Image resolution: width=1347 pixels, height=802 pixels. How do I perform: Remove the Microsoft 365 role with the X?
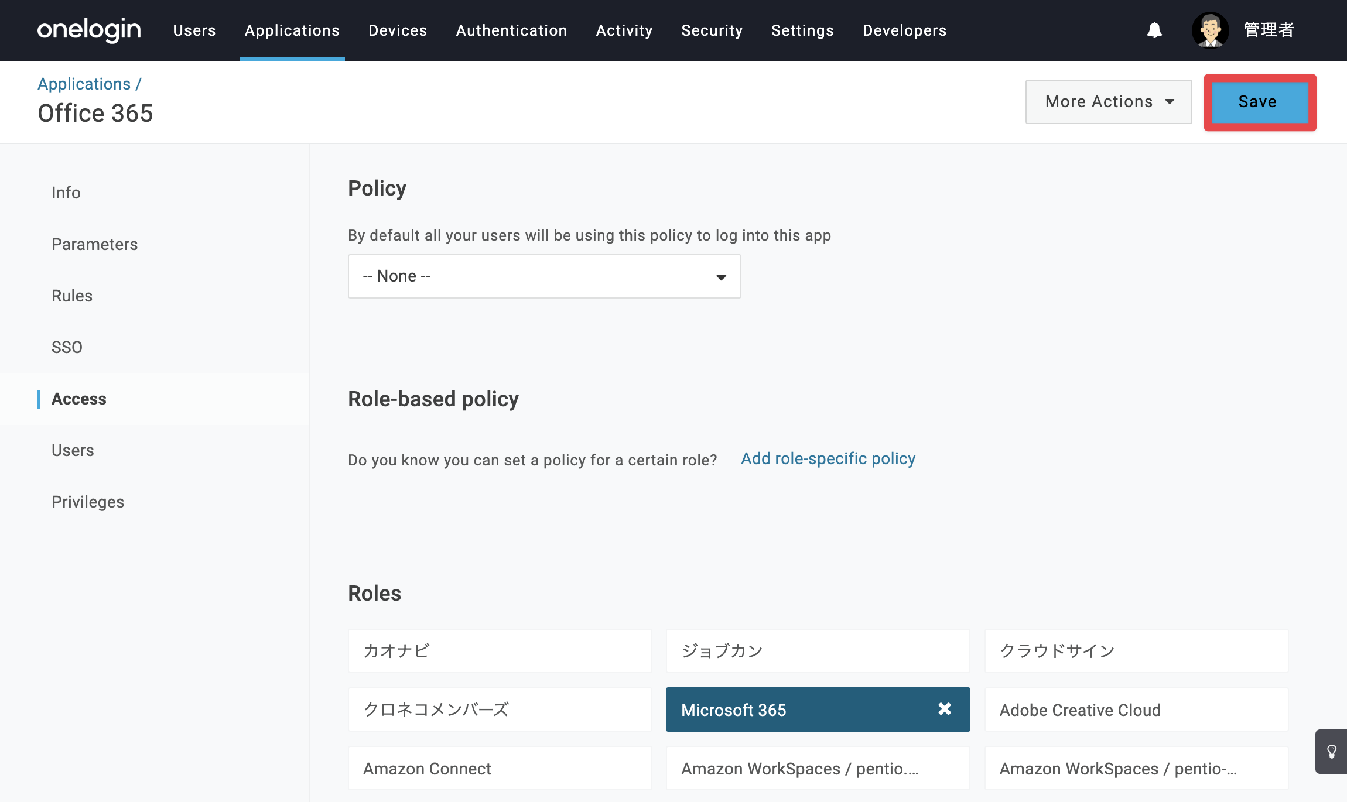(944, 709)
